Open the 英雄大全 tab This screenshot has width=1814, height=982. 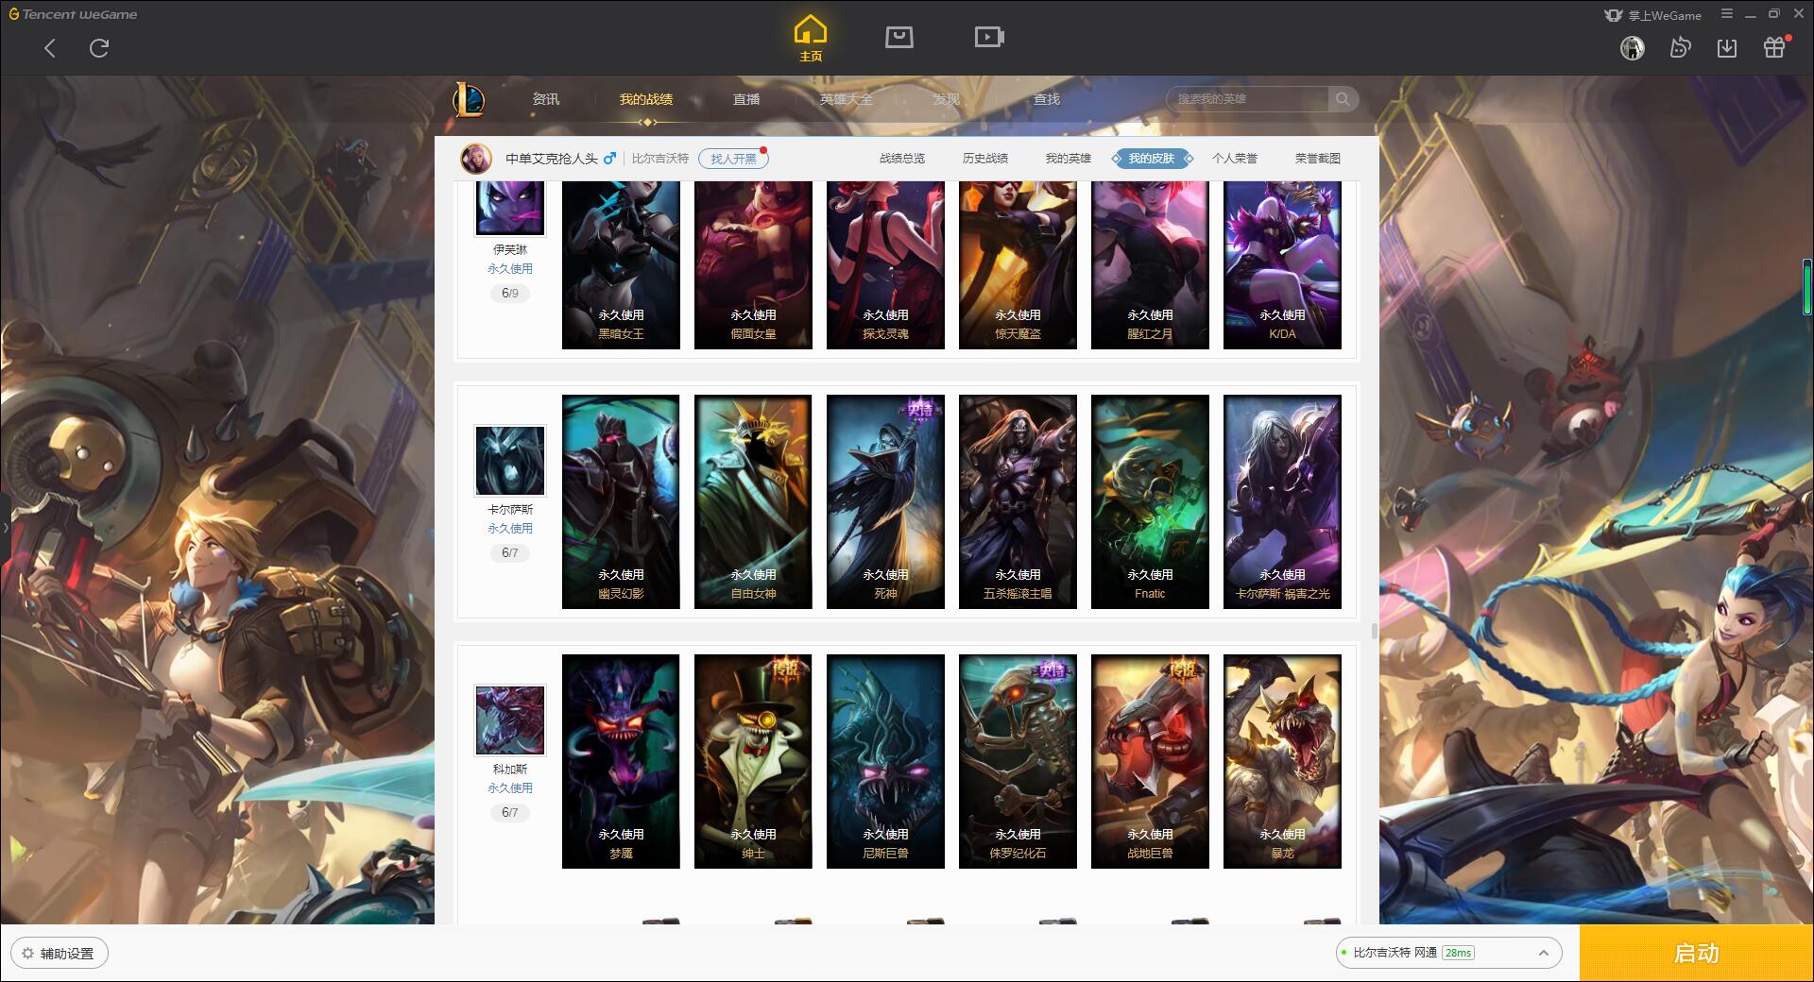click(x=846, y=99)
